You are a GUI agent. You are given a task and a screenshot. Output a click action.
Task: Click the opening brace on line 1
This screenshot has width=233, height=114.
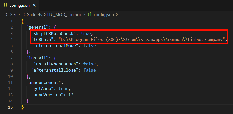23,21
